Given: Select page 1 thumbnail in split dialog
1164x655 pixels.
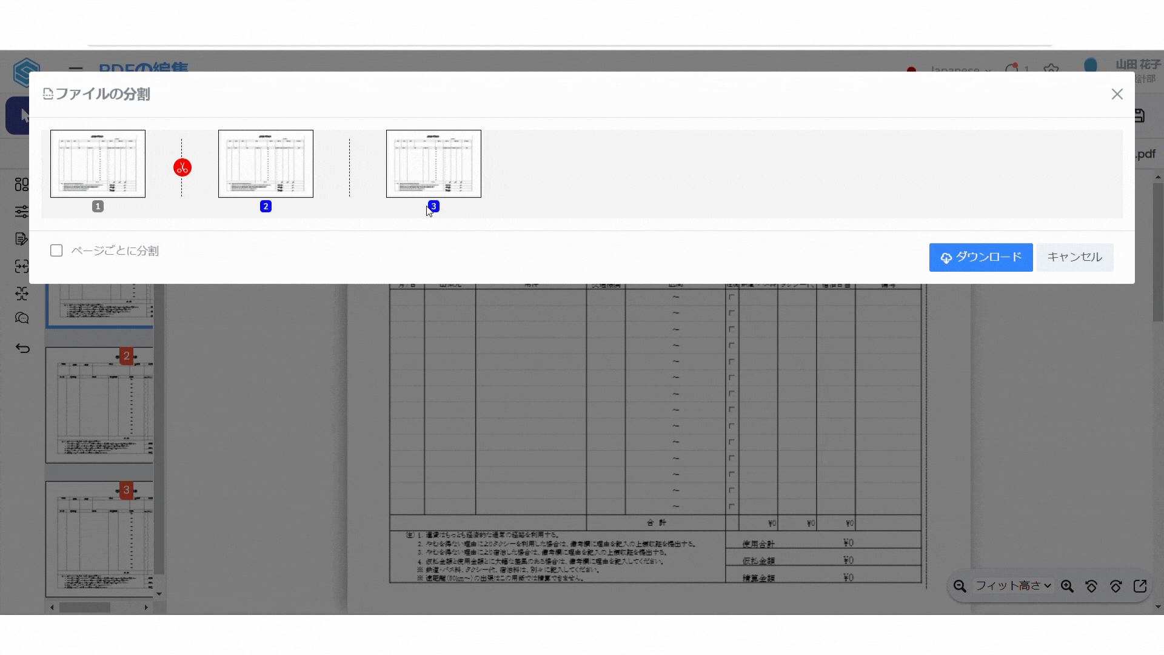Looking at the screenshot, I should pyautogui.click(x=98, y=164).
